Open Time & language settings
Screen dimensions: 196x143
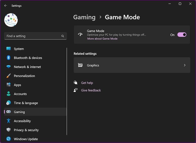coord(26,103)
